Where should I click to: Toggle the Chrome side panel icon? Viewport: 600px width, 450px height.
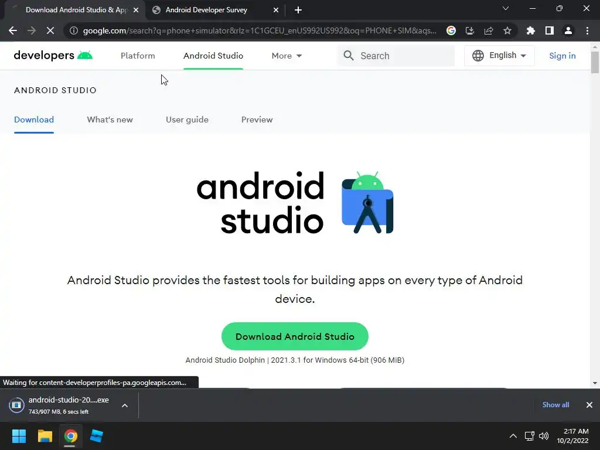[x=550, y=30]
